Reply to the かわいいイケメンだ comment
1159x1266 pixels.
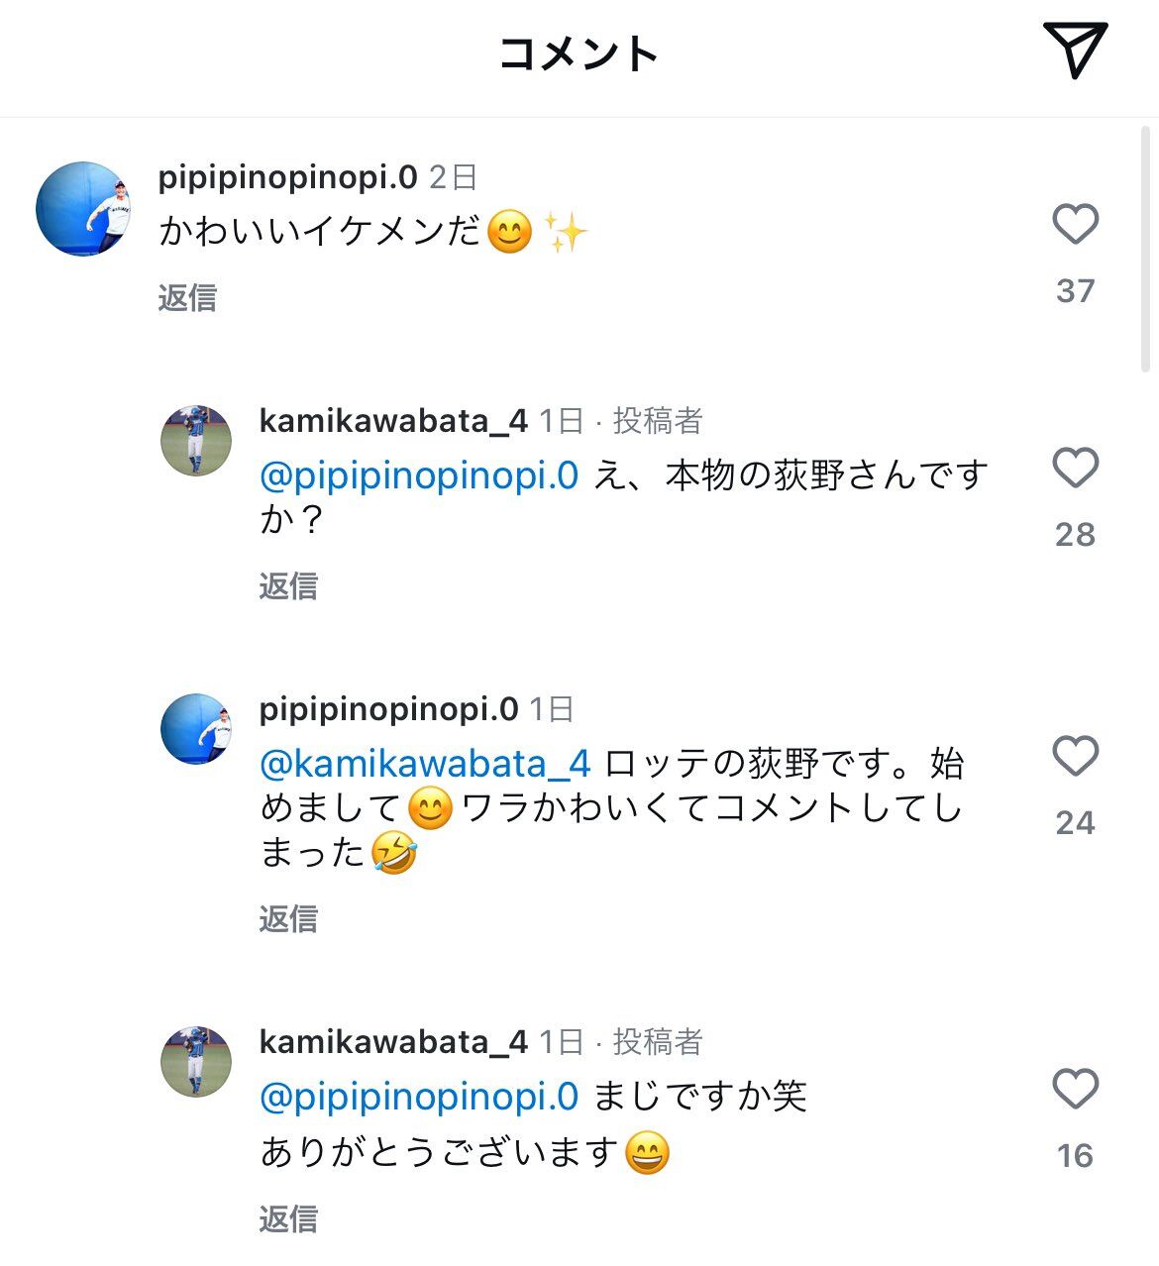point(187,298)
